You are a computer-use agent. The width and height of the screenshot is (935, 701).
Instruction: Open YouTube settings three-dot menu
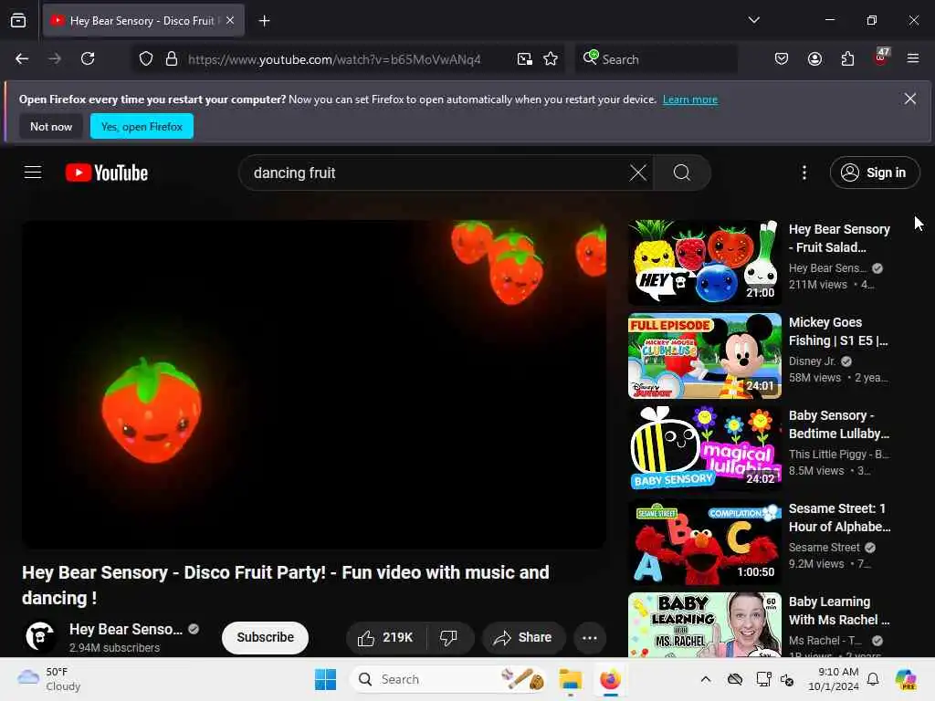click(804, 173)
